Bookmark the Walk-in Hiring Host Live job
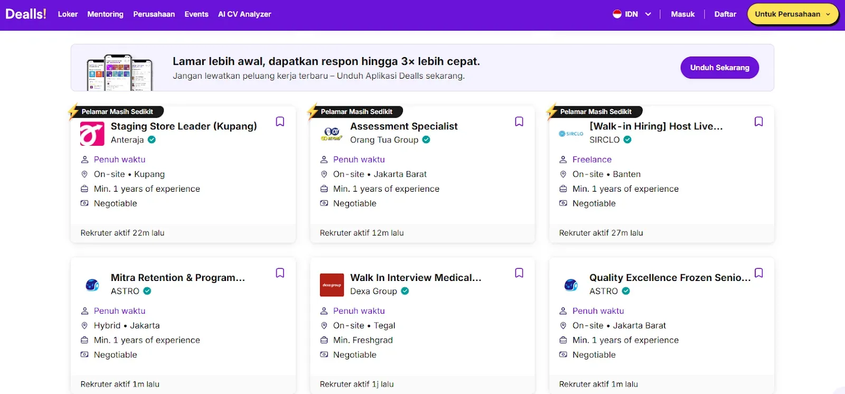 tap(758, 121)
